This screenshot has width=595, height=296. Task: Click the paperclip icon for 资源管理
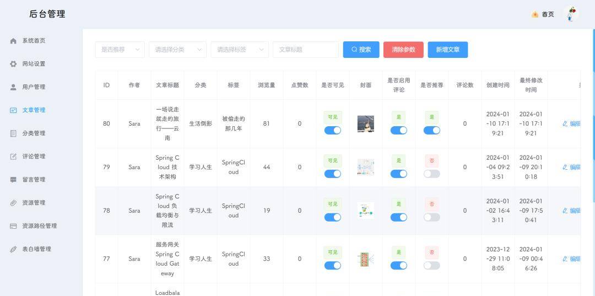click(13, 203)
